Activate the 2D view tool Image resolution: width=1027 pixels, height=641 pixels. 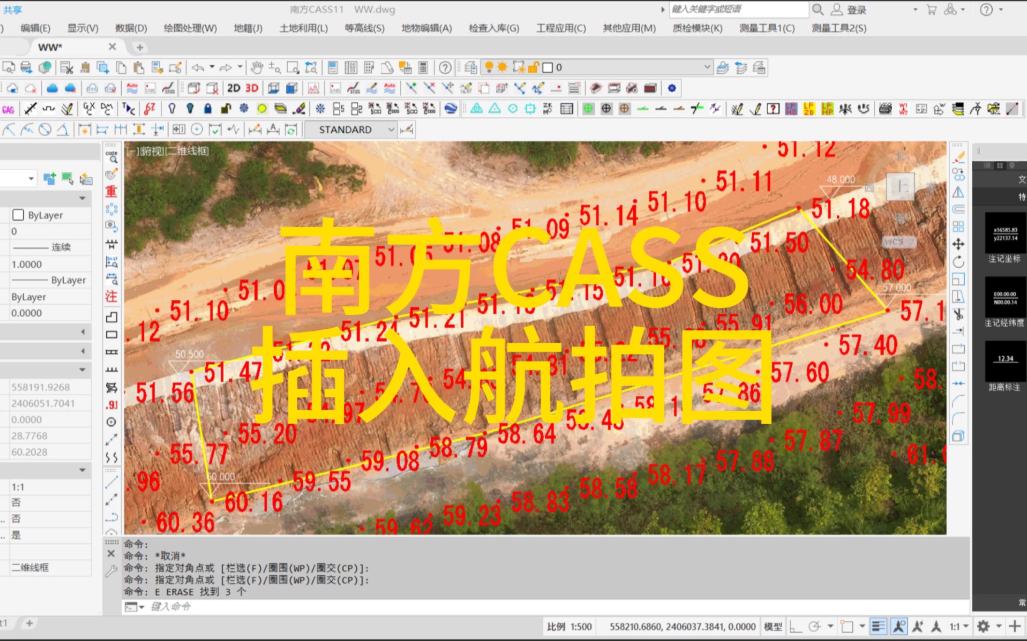(233, 88)
